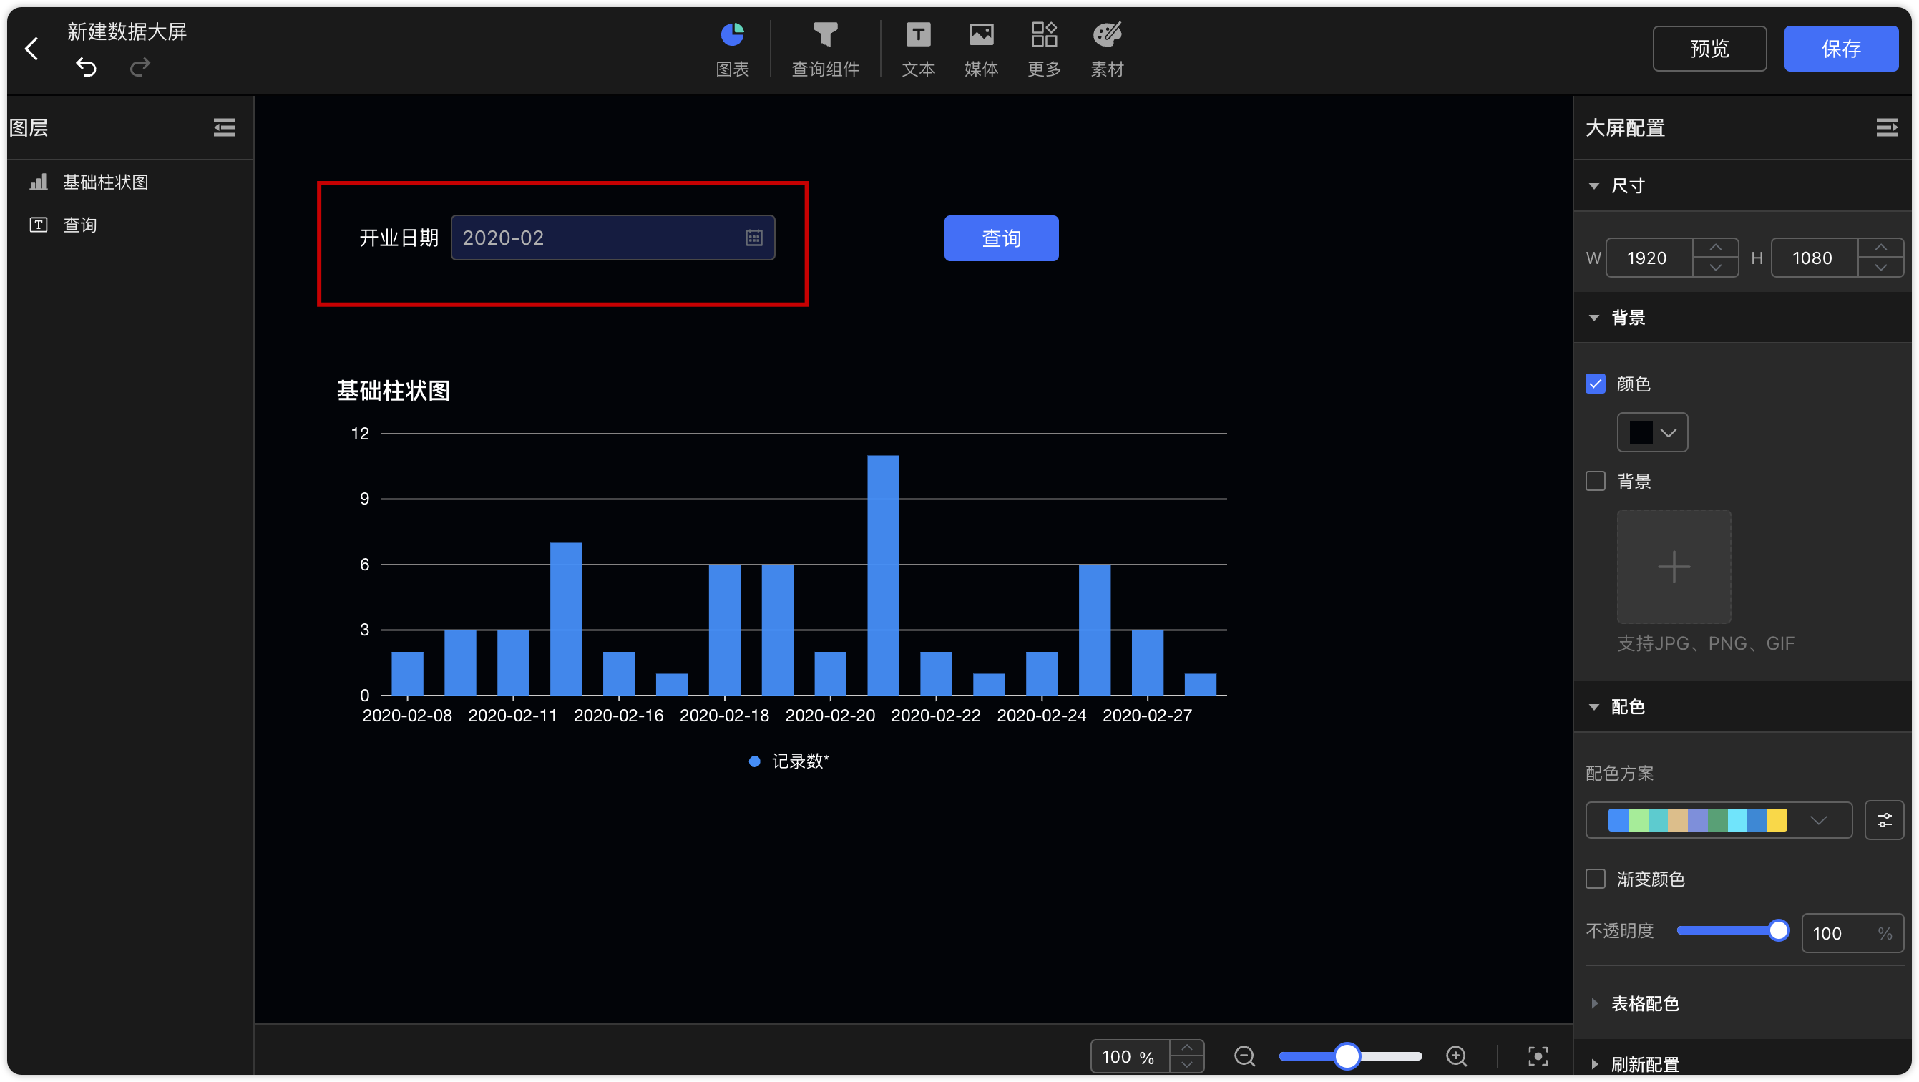Open the 配色方案 palette dropdown
The height and width of the screenshot is (1082, 1919).
click(x=1719, y=820)
